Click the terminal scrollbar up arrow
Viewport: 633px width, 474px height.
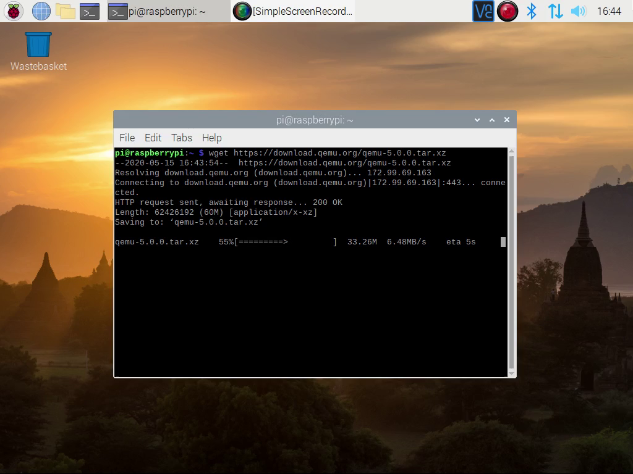(x=511, y=151)
